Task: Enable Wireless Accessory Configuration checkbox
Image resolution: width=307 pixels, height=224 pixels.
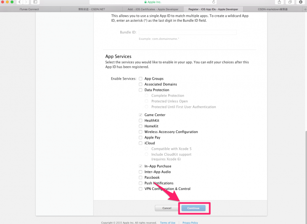Action: click(x=140, y=132)
